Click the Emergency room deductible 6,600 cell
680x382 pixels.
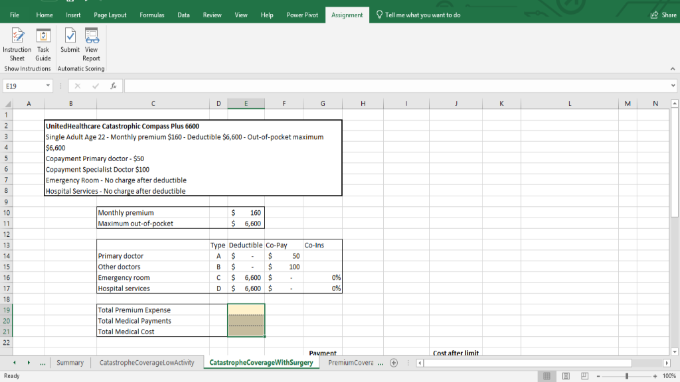point(246,278)
